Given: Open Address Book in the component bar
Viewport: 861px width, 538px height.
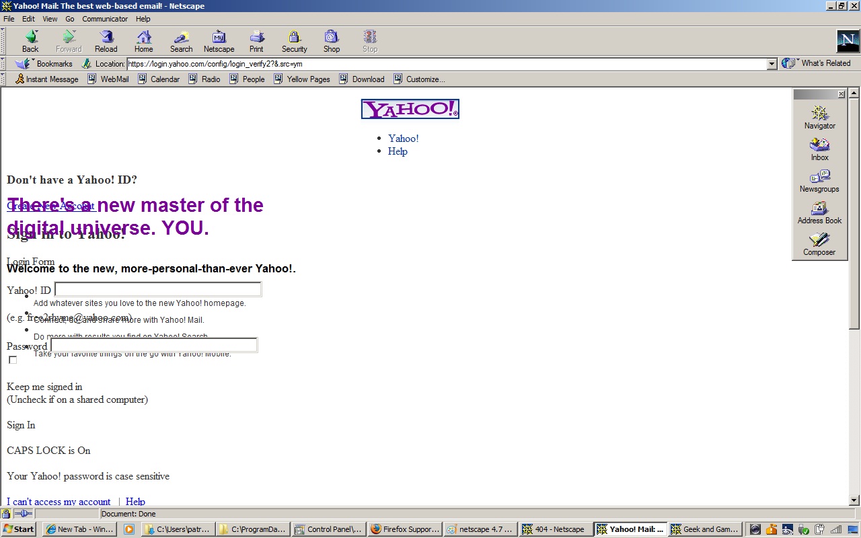Looking at the screenshot, I should (x=819, y=212).
